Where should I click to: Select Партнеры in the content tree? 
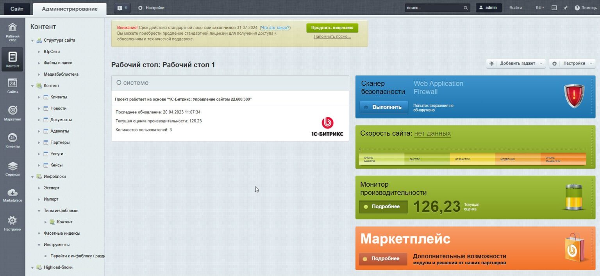60,142
